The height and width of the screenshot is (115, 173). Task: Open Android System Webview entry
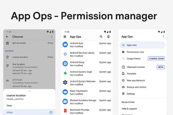[87, 83]
